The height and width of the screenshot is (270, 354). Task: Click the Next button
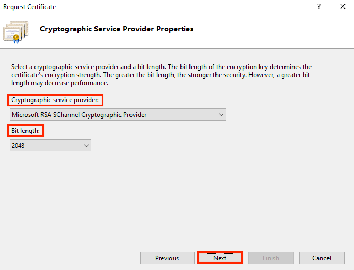pyautogui.click(x=220, y=258)
